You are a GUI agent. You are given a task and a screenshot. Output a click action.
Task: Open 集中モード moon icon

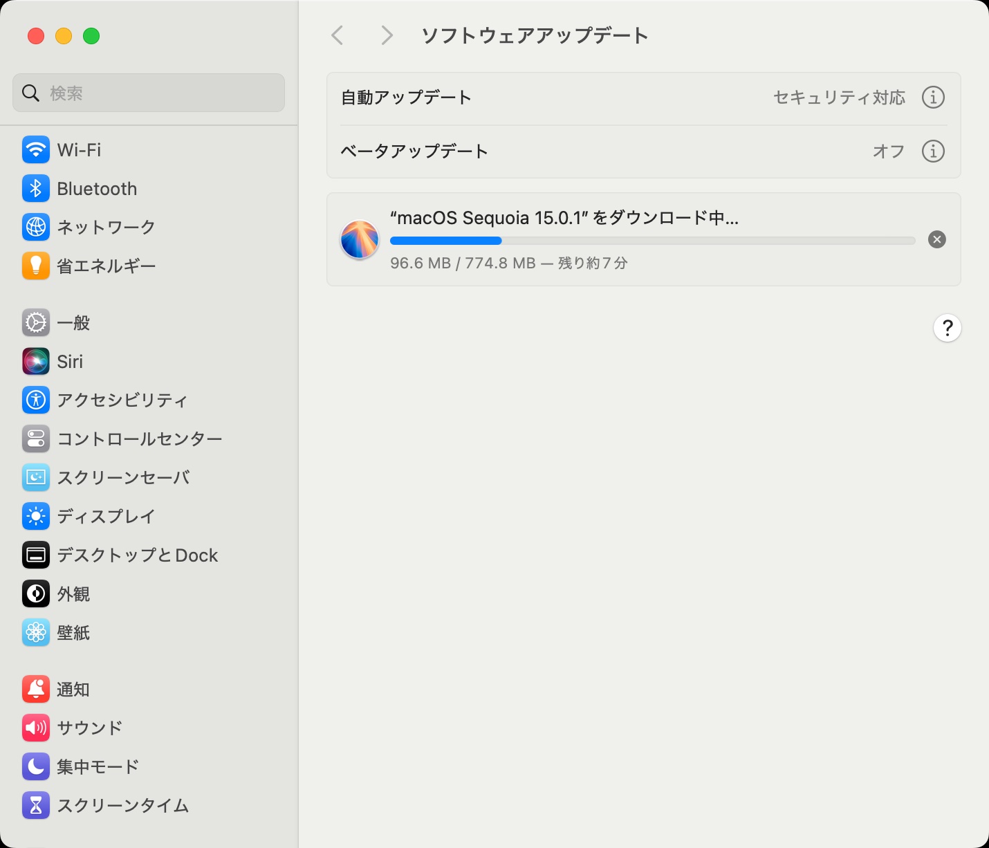[36, 766]
